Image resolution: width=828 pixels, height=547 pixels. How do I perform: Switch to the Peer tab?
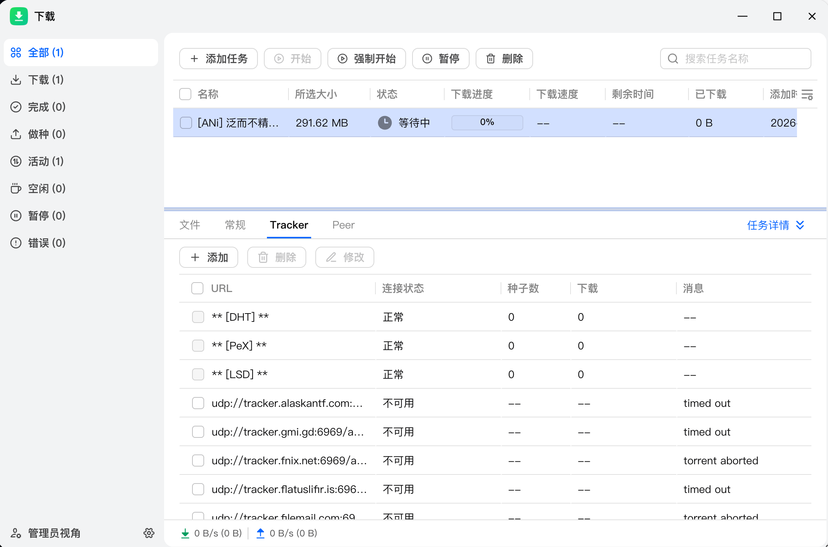pyautogui.click(x=343, y=225)
